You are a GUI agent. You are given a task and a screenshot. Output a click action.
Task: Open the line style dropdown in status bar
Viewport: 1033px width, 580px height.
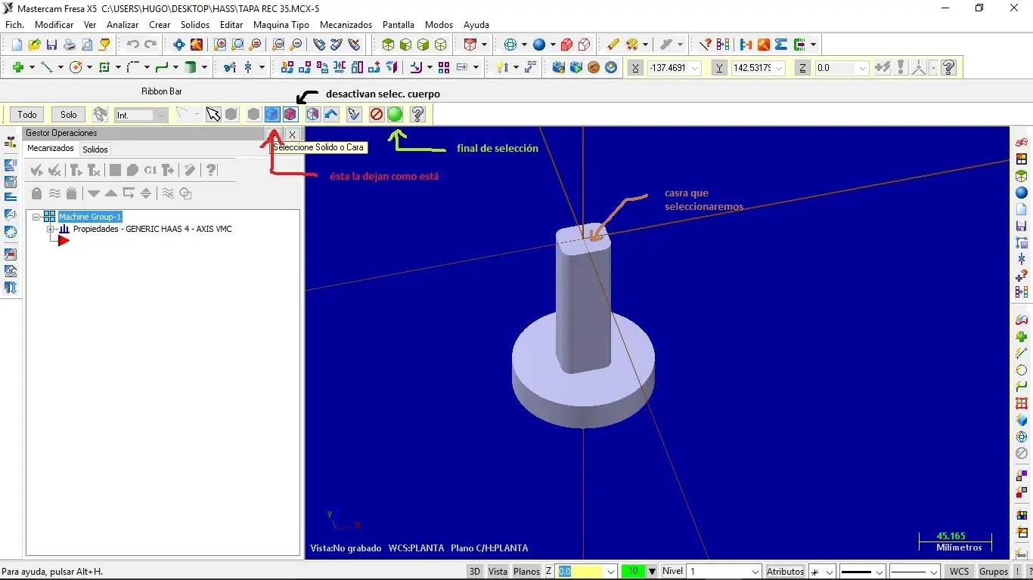879,571
